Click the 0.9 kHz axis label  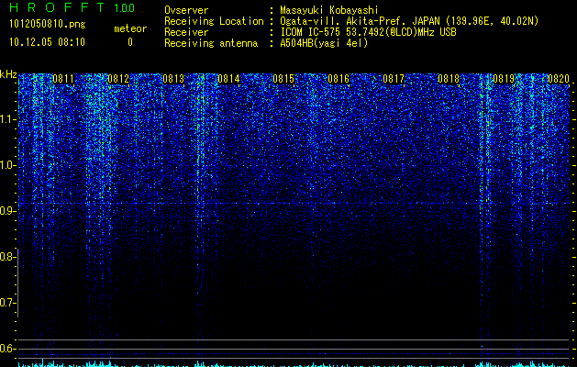click(x=7, y=211)
